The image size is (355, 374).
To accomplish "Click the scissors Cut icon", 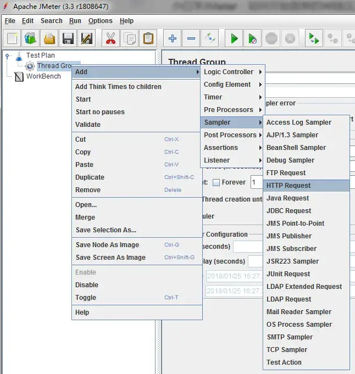I will tap(110, 38).
